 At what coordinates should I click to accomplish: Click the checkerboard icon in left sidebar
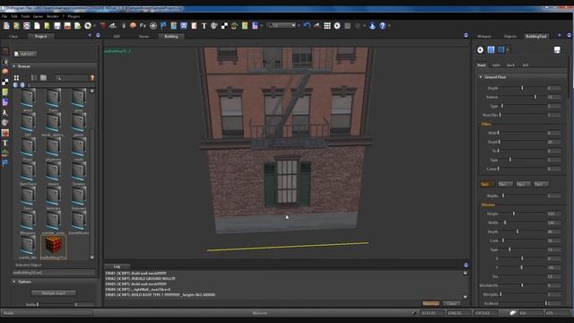4,82
